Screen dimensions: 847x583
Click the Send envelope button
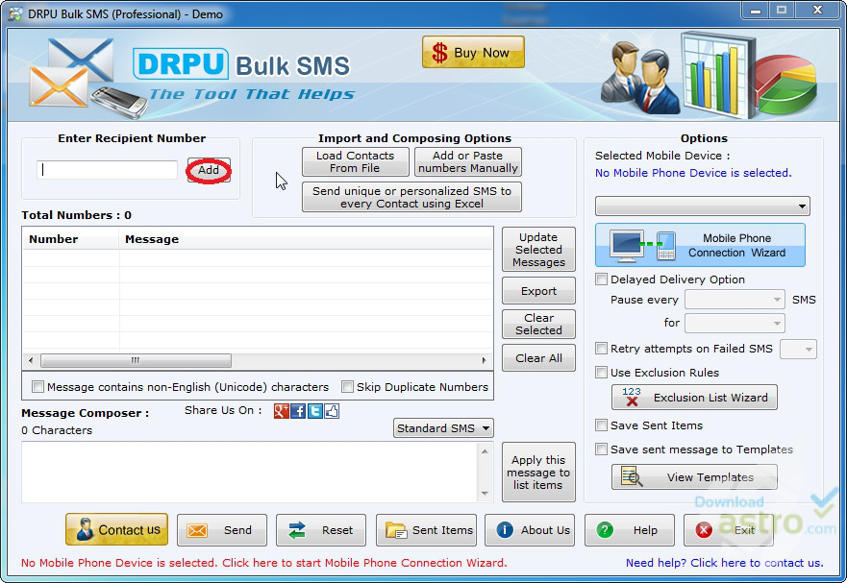point(222,530)
